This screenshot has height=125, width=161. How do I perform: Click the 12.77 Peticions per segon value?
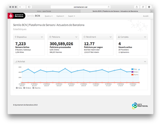89,44
